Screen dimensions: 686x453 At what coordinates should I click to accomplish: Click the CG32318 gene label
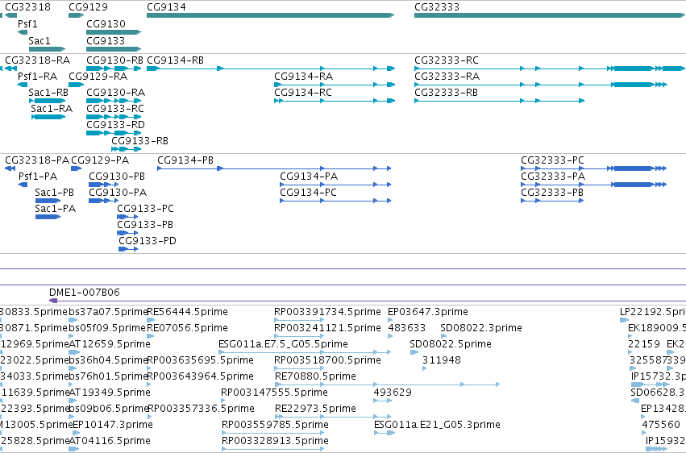pyautogui.click(x=27, y=7)
